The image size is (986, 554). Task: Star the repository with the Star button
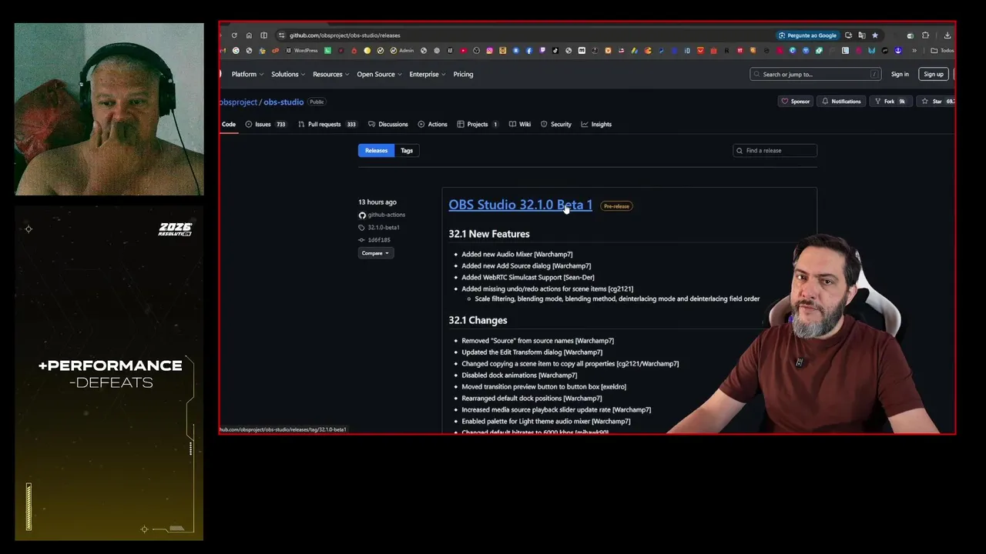(937, 102)
